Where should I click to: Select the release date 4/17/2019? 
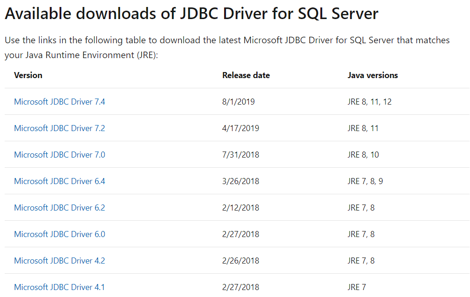(240, 128)
